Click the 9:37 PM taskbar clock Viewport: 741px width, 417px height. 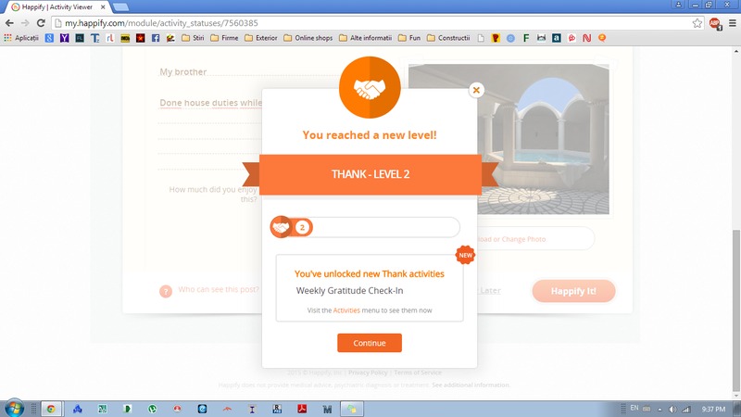click(713, 409)
